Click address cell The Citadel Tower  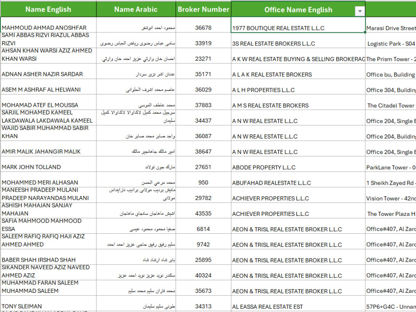click(x=391, y=102)
